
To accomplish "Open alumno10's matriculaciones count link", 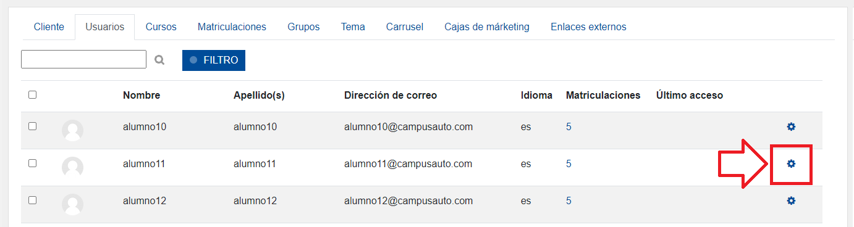I will click(569, 127).
